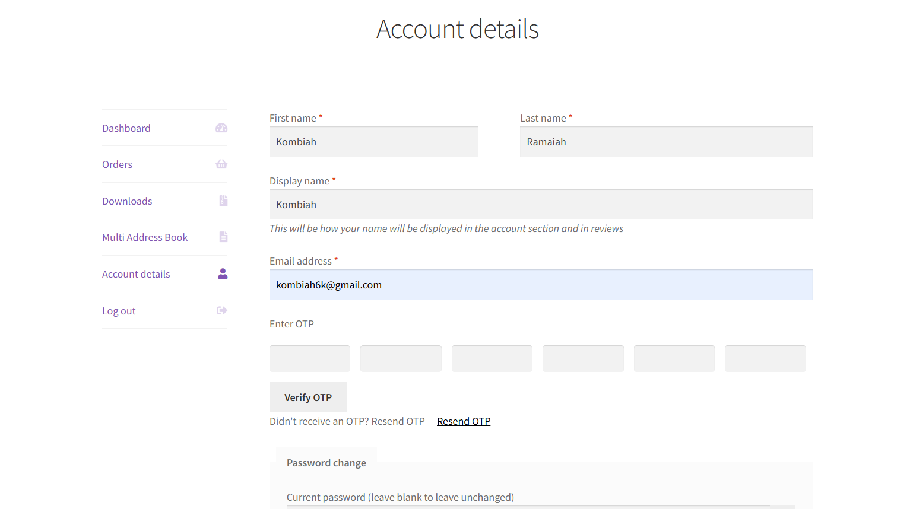Open Downloads from the sidebar
The height and width of the screenshot is (509, 913).
coord(127,201)
